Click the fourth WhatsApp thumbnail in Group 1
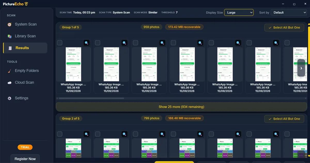Image resolution: width=310 pixels, height=163 pixels. click(x=187, y=64)
